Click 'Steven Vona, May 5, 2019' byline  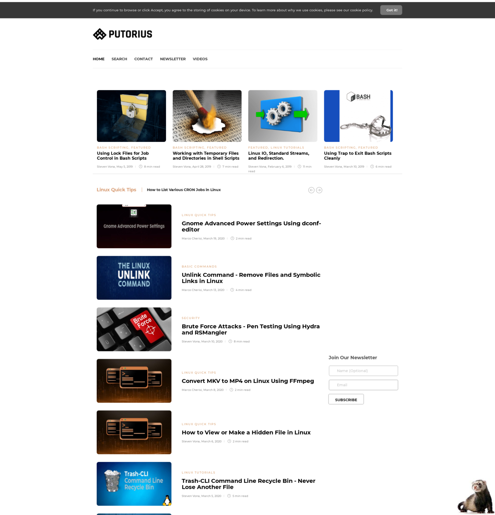click(115, 167)
